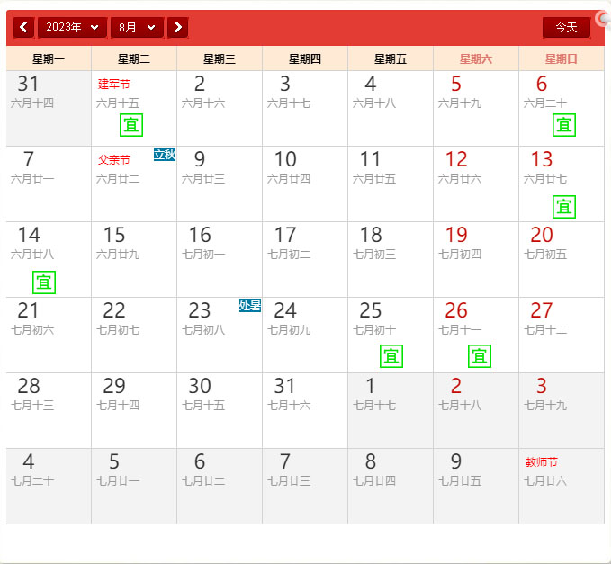Select July 31 六月十四 cell

pyautogui.click(x=49, y=108)
